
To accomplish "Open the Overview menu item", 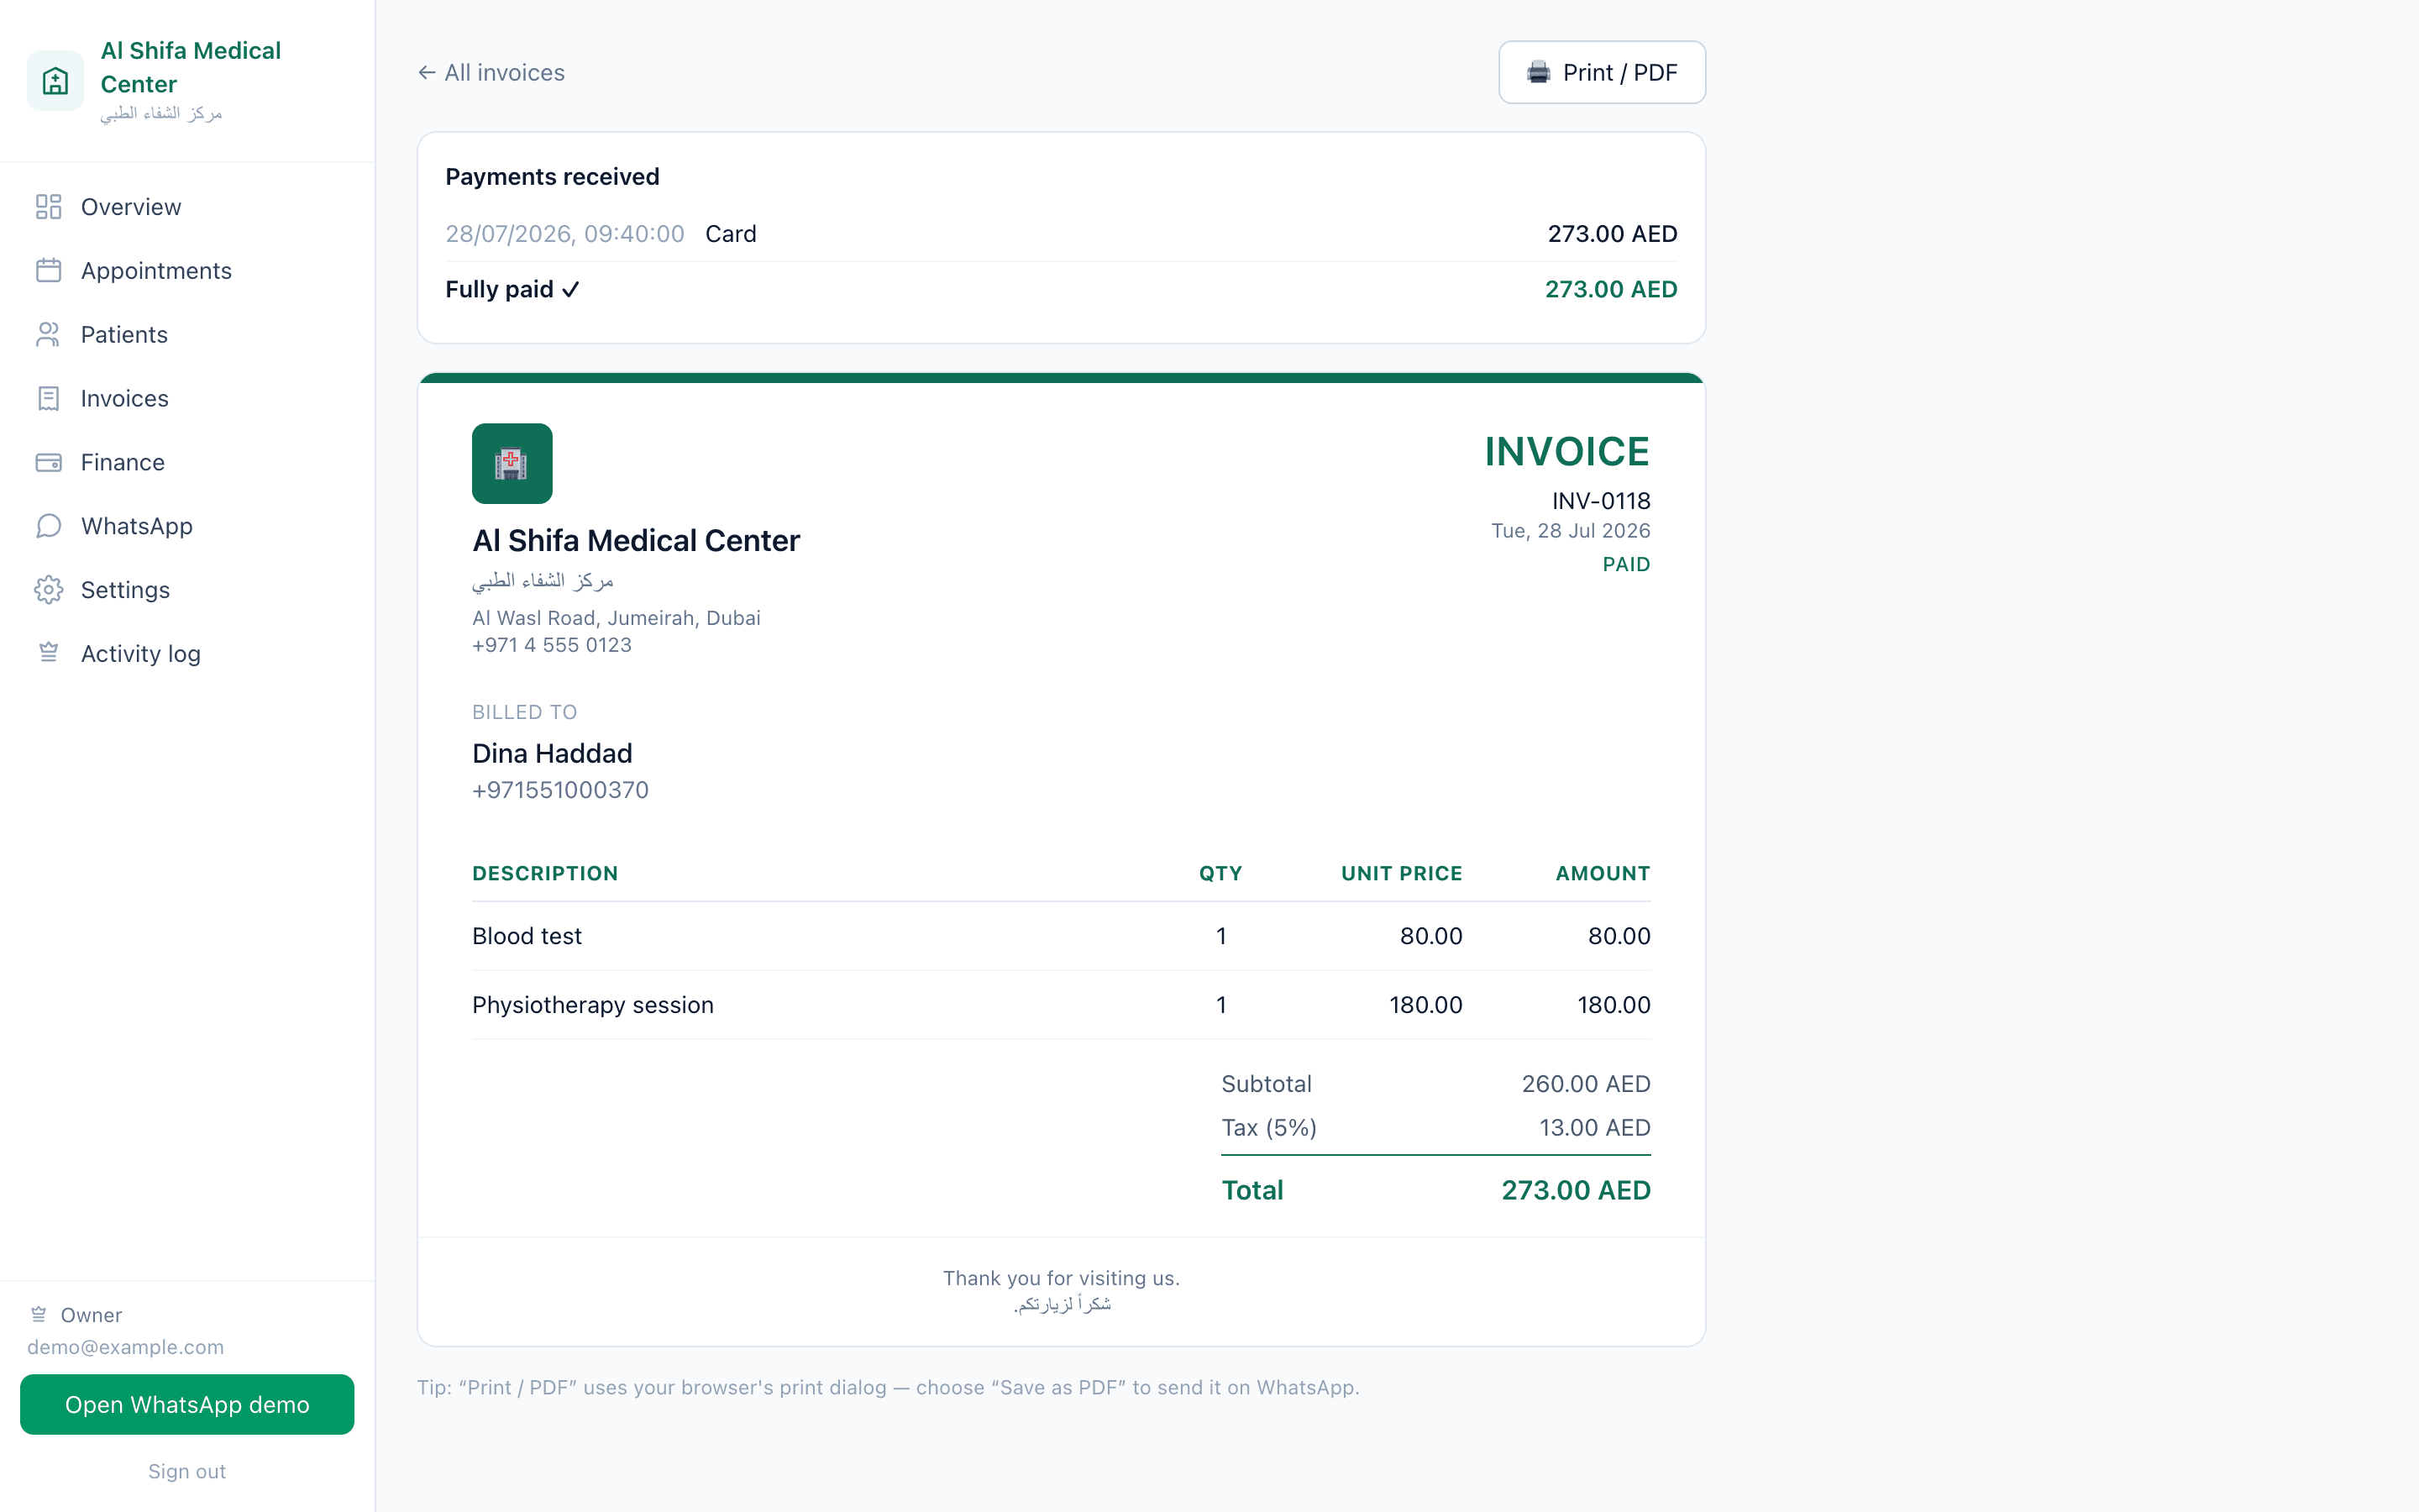I will [x=187, y=207].
